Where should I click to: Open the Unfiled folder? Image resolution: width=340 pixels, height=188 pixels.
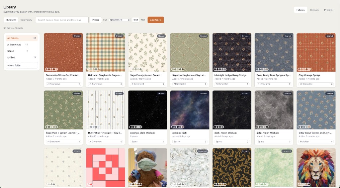pos(22,58)
